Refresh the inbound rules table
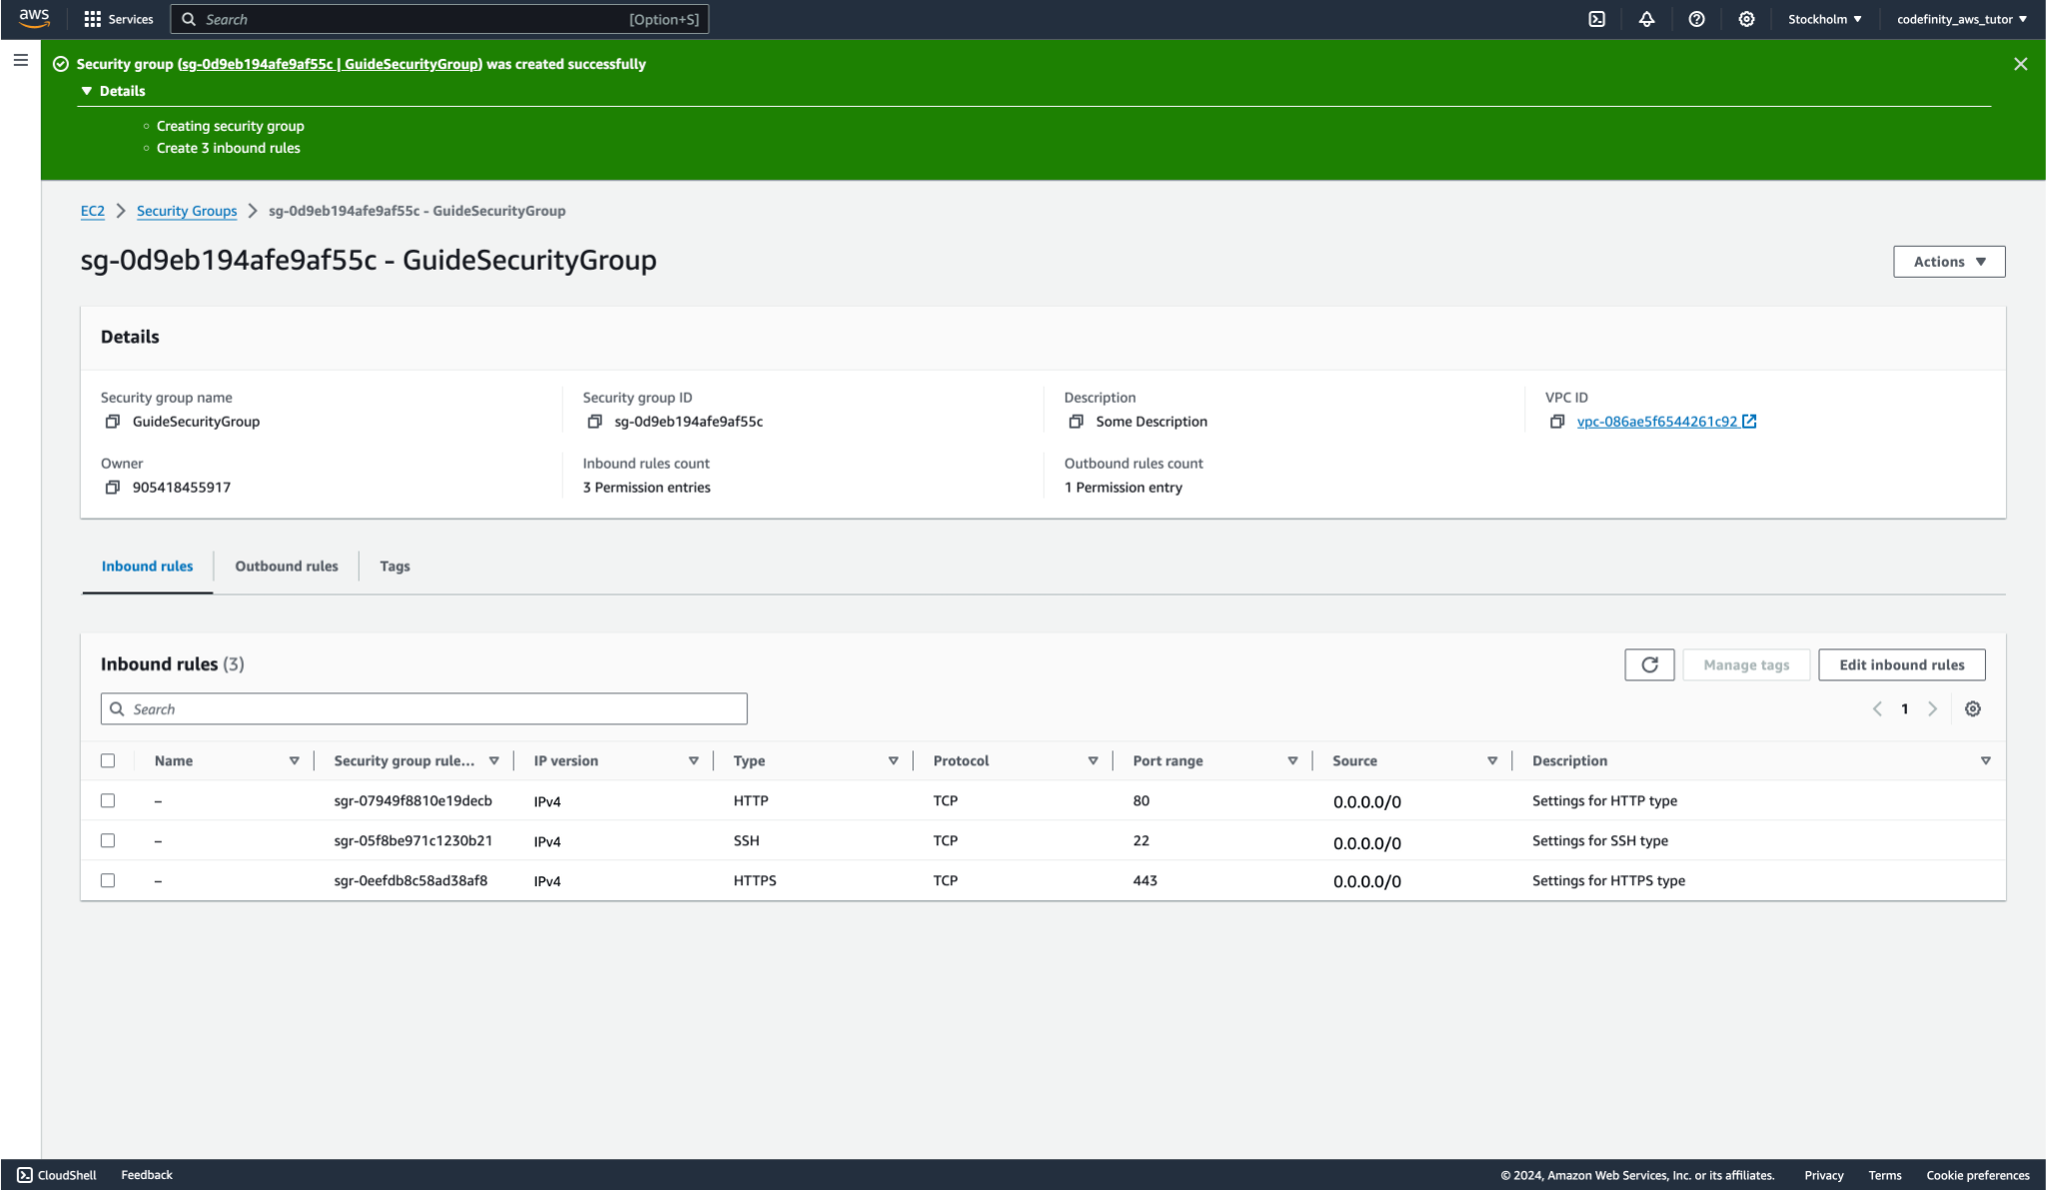Image resolution: width=2047 pixels, height=1190 pixels. coord(1649,664)
